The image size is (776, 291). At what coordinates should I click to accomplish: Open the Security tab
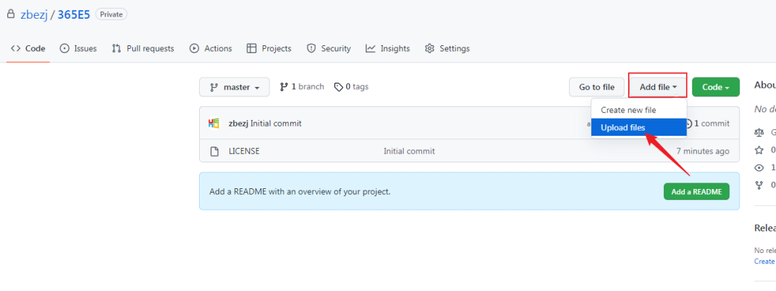(328, 49)
